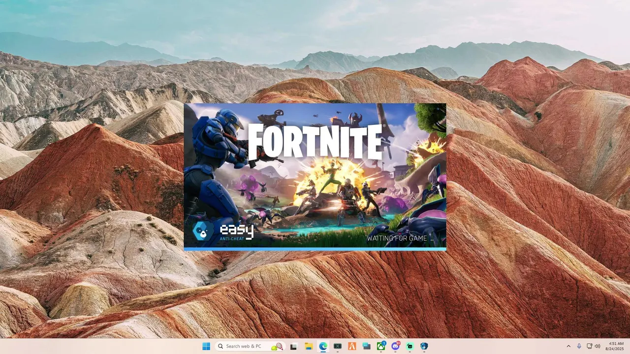Open the Xbox app with notification badge

pyautogui.click(x=381, y=346)
